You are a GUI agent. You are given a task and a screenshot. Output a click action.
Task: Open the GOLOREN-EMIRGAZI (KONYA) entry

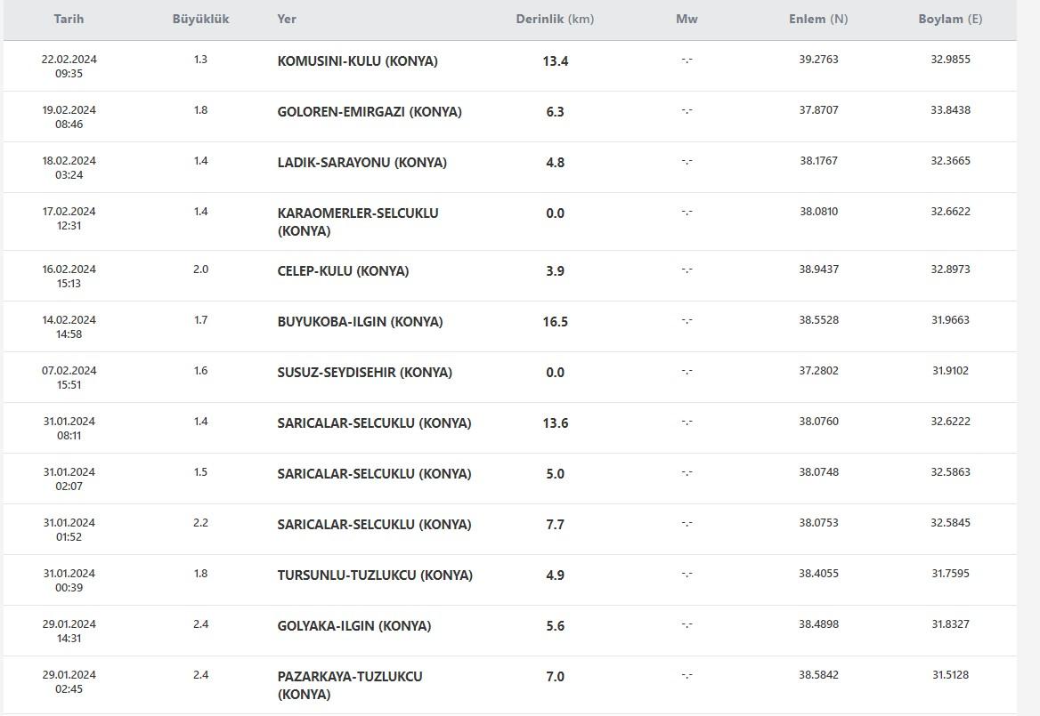point(370,112)
